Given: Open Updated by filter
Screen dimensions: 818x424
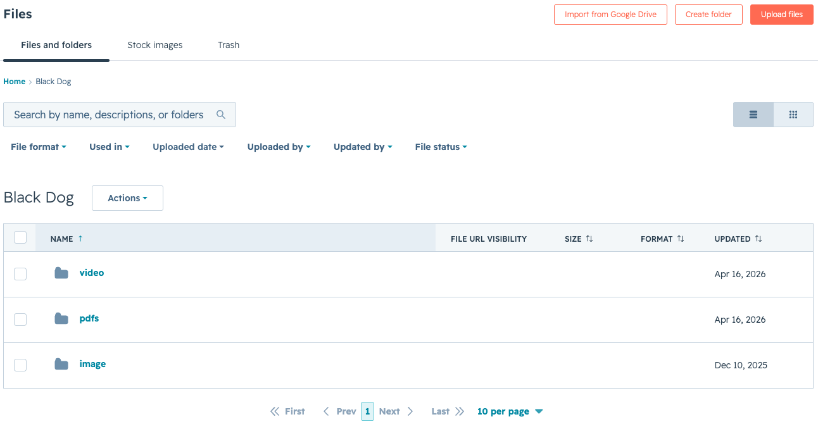Looking at the screenshot, I should click(363, 147).
